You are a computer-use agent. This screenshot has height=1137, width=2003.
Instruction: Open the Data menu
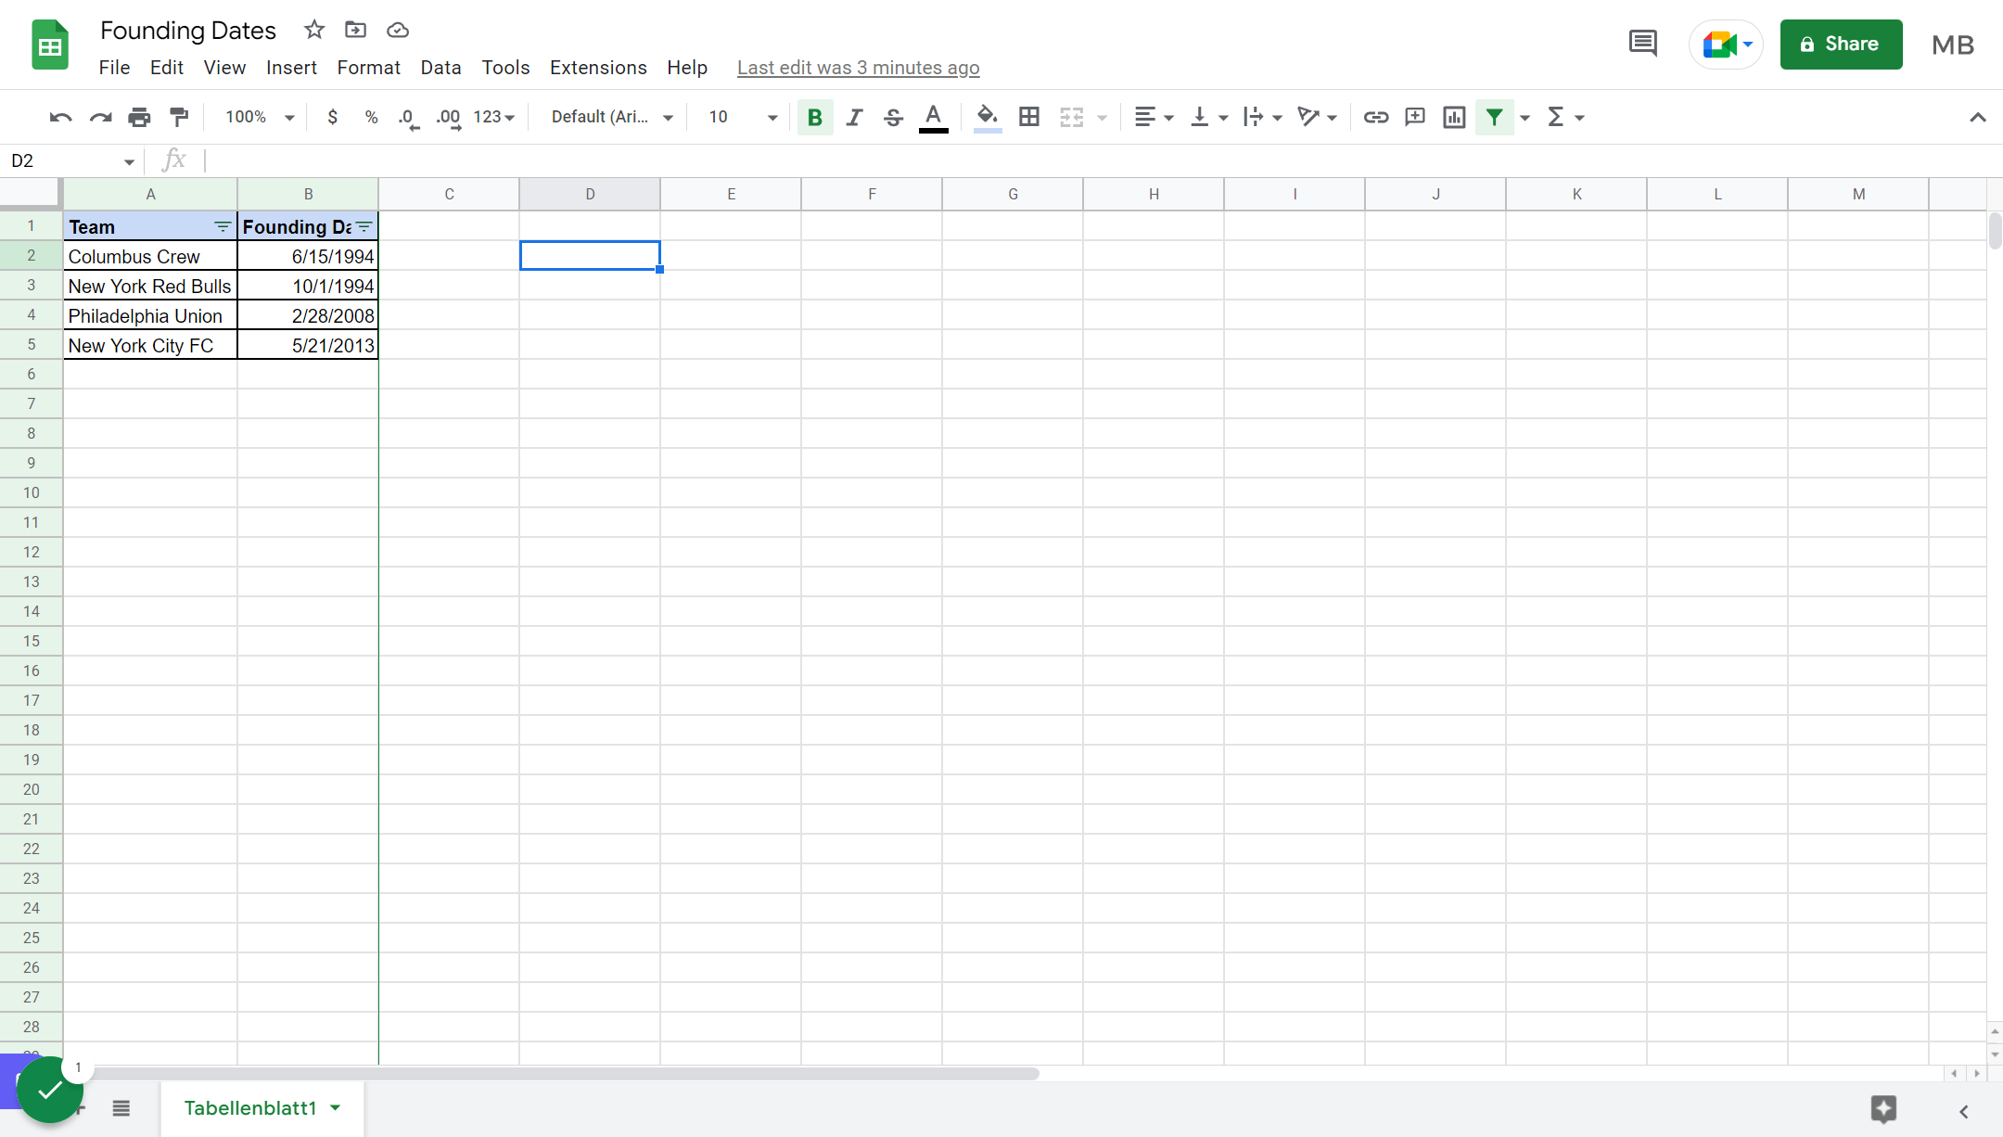click(x=440, y=68)
